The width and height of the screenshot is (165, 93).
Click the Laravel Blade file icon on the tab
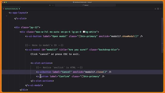[3, 9]
